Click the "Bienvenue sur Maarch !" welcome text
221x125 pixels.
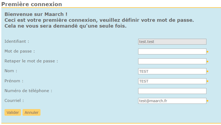click(36, 14)
